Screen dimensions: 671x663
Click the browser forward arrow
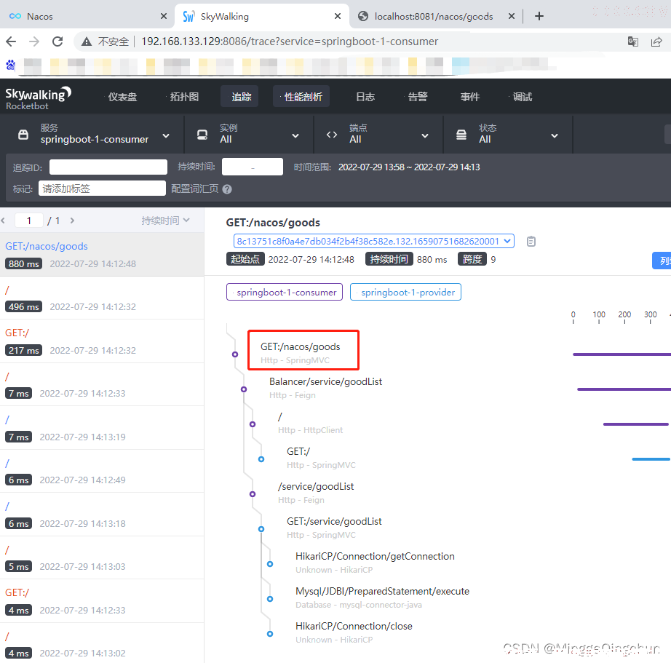pos(34,41)
